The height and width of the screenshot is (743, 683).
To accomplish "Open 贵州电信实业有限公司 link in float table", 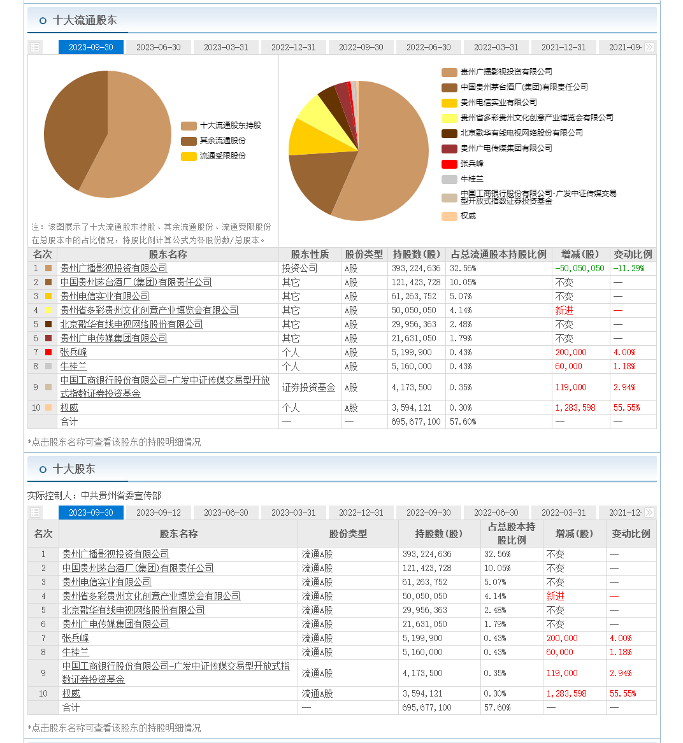I will 105,296.
